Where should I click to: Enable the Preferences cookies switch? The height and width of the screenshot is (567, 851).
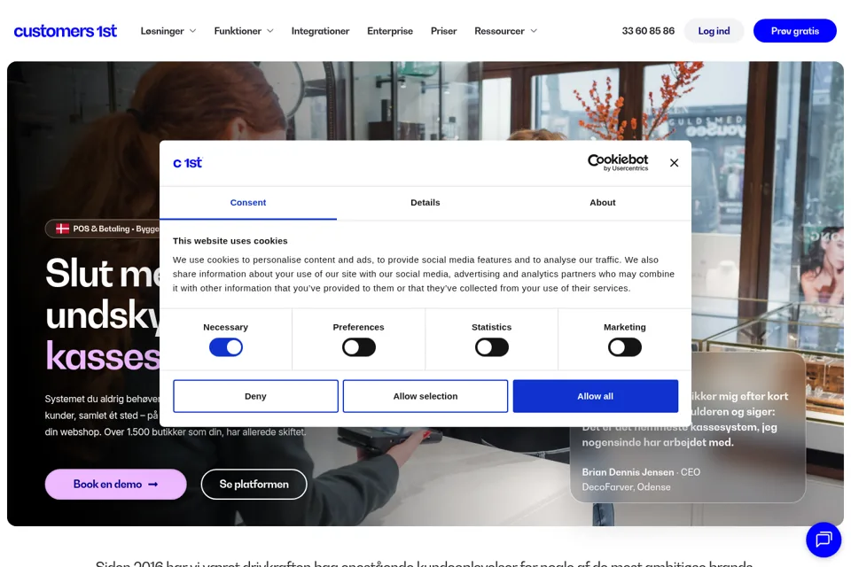point(359,347)
